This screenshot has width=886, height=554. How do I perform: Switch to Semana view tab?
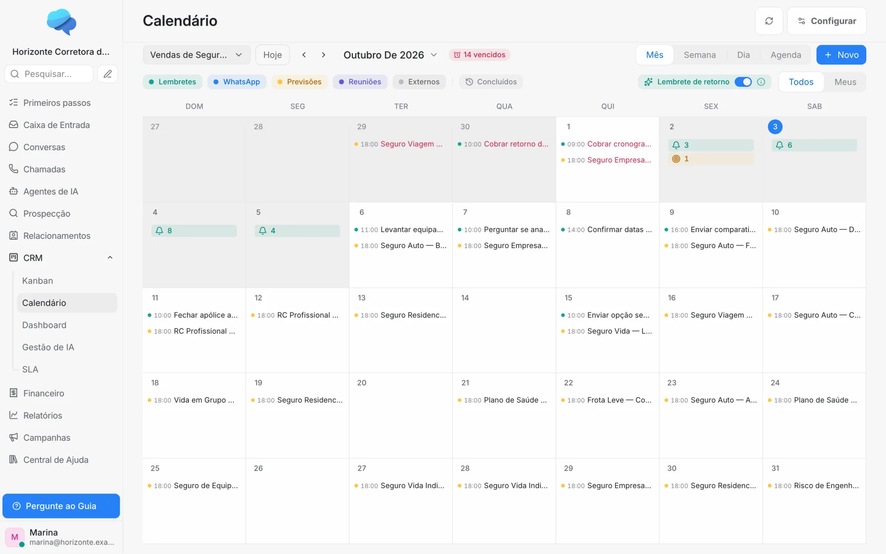(699, 55)
